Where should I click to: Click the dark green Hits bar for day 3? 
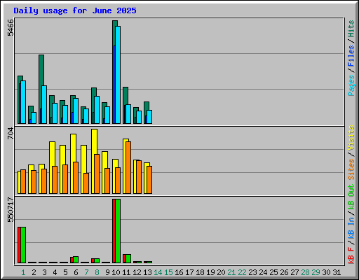41,70
